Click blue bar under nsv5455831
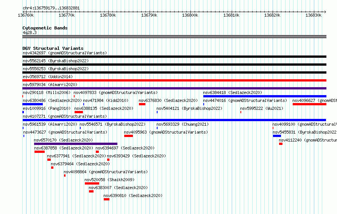Image resolution: width=337 pixels, height=214 pixels. 277,136
